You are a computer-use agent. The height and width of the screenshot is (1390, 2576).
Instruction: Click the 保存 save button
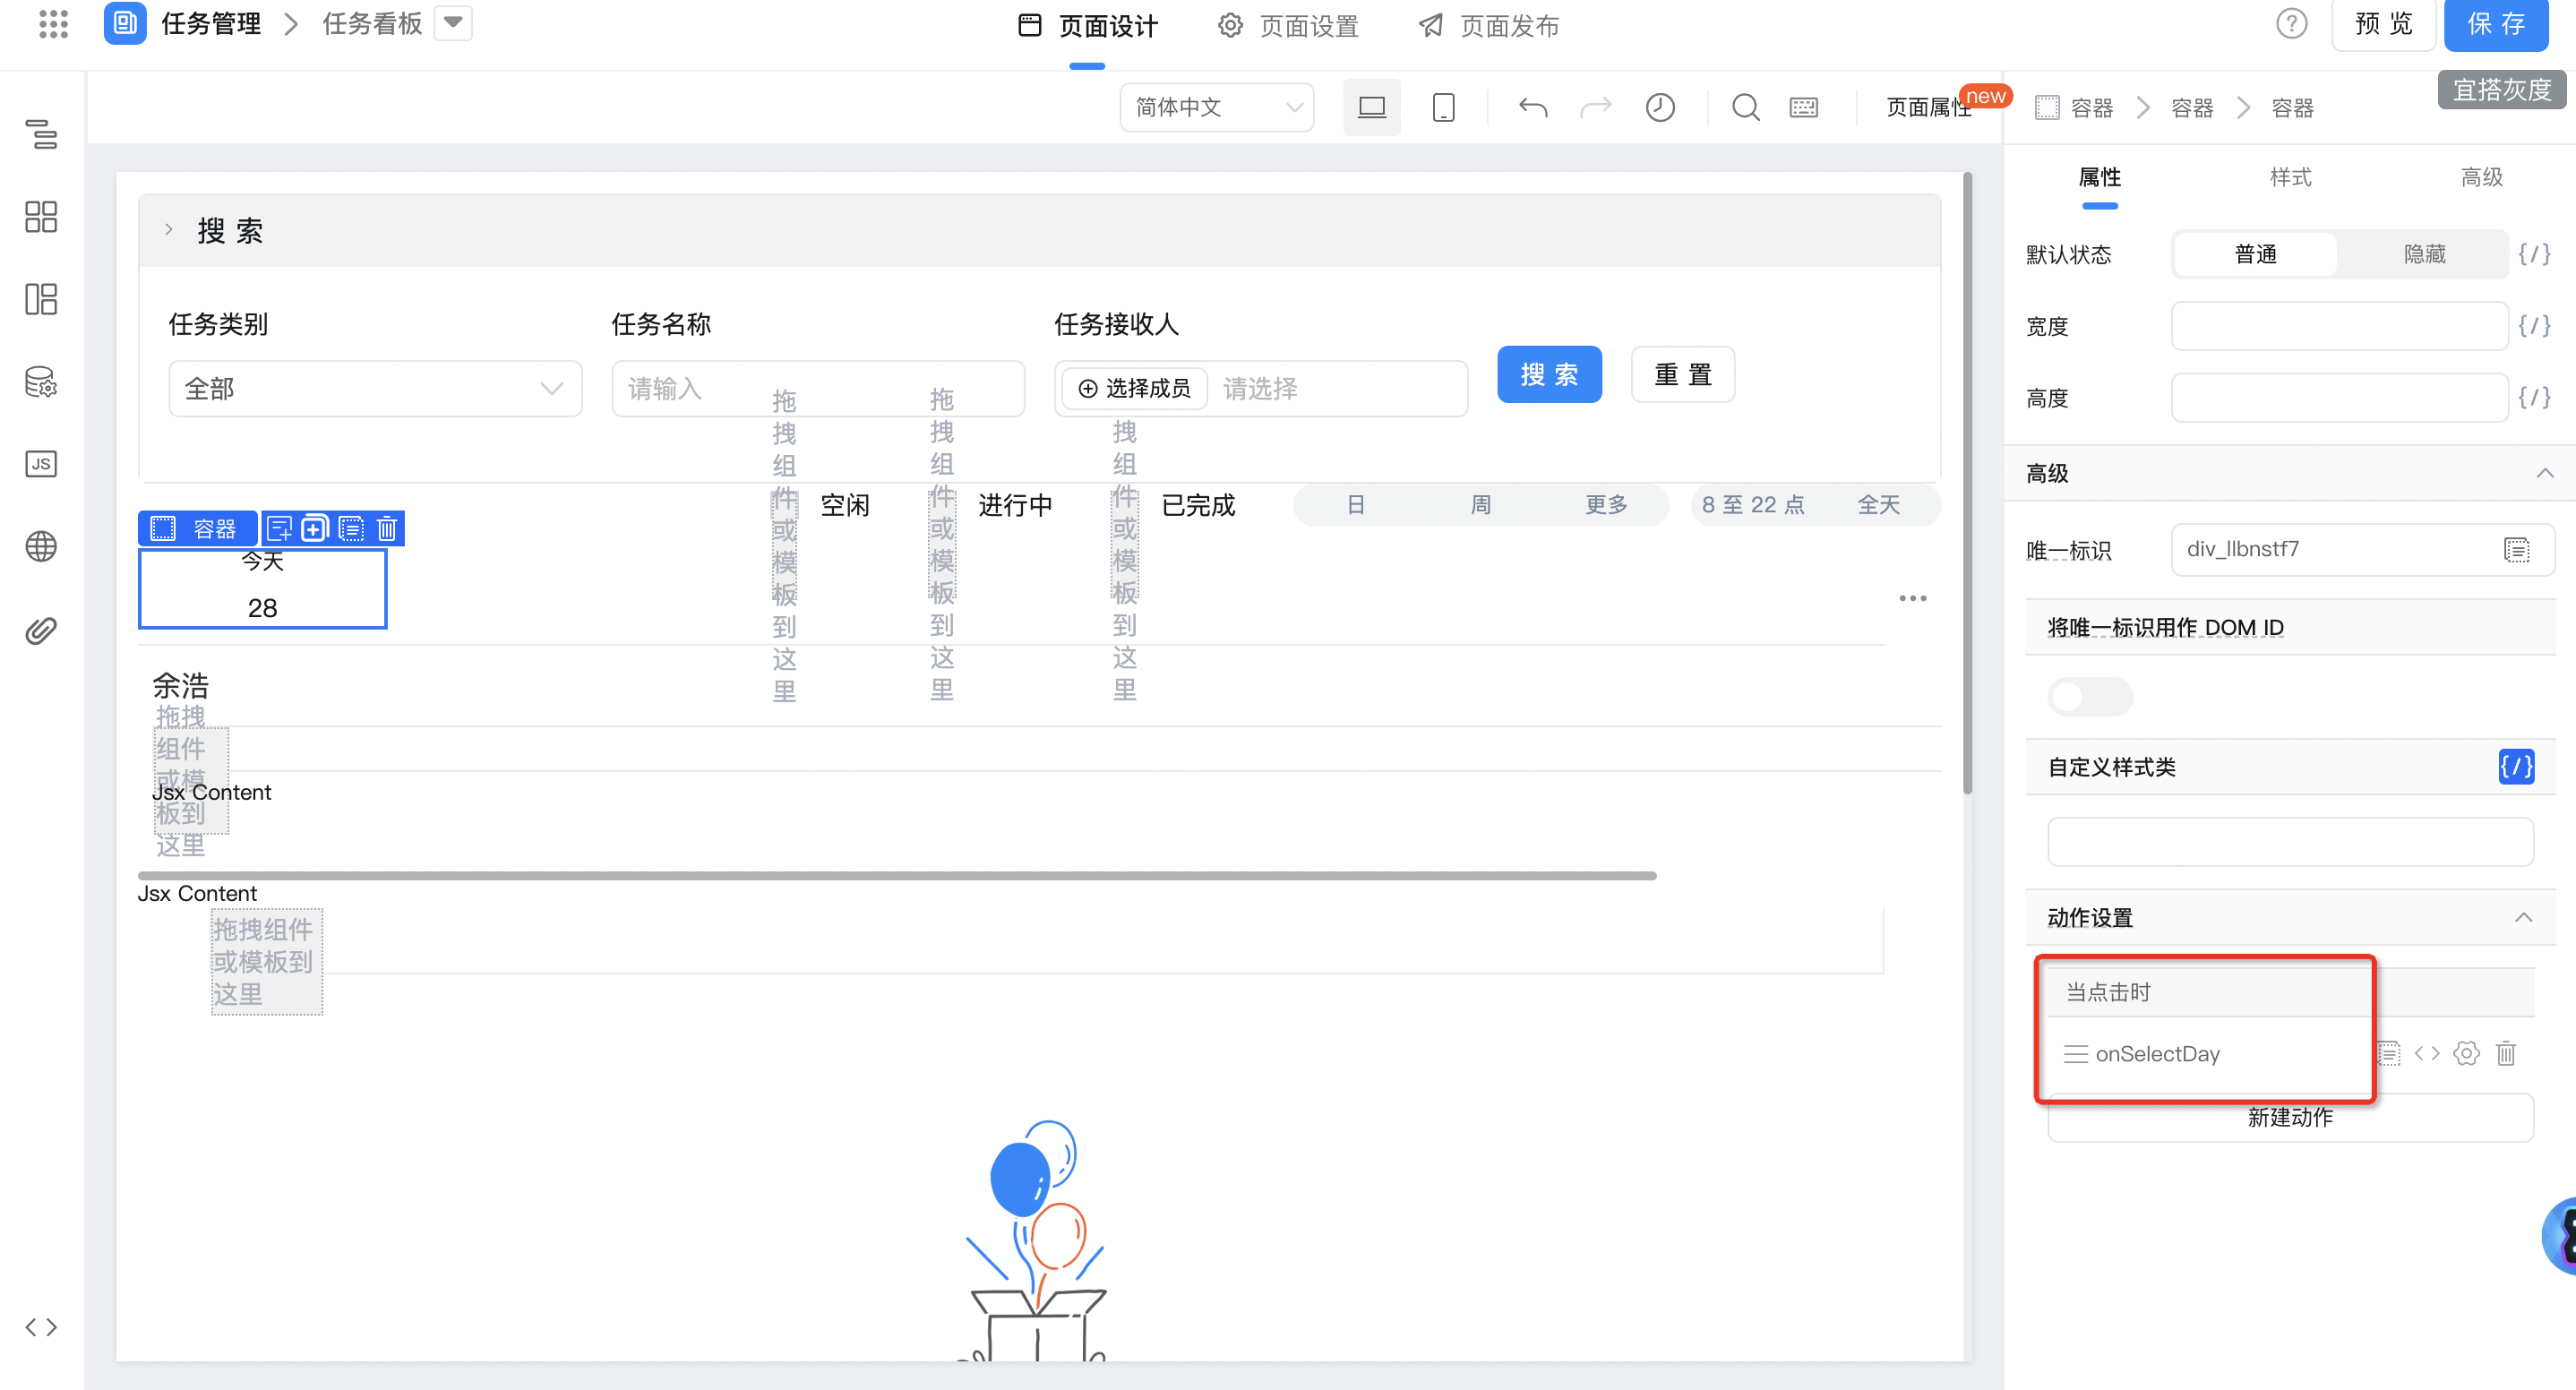tap(2496, 24)
